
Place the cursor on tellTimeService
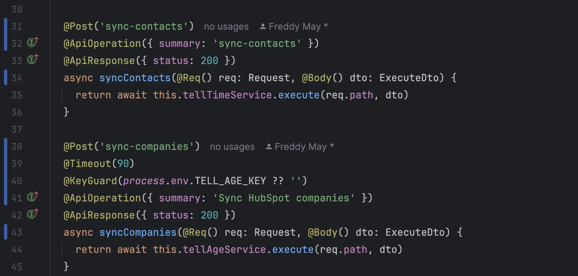click(227, 95)
